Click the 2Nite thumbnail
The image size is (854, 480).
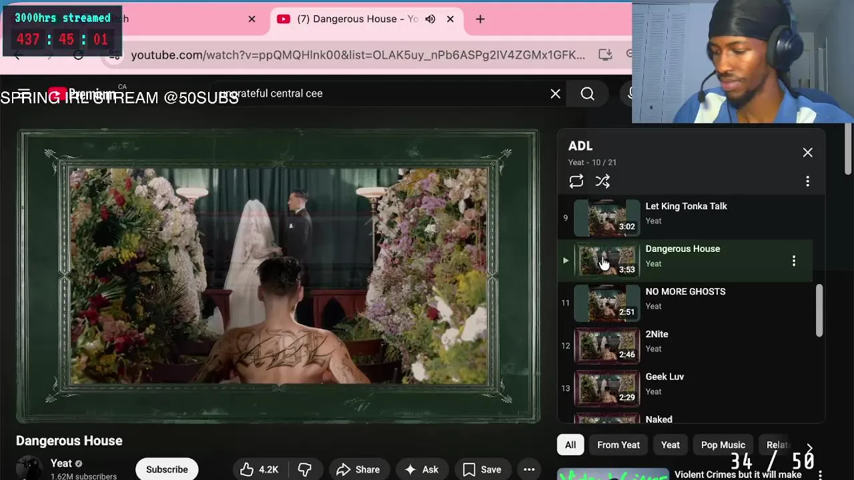(x=606, y=345)
